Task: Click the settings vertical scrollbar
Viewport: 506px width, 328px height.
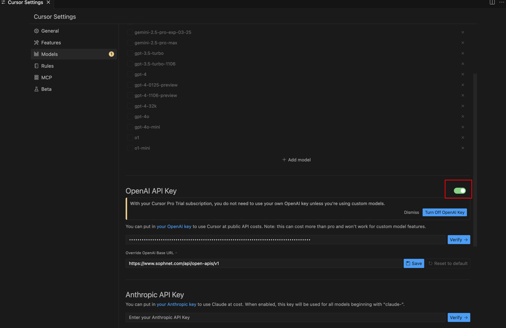Action: tap(475, 160)
